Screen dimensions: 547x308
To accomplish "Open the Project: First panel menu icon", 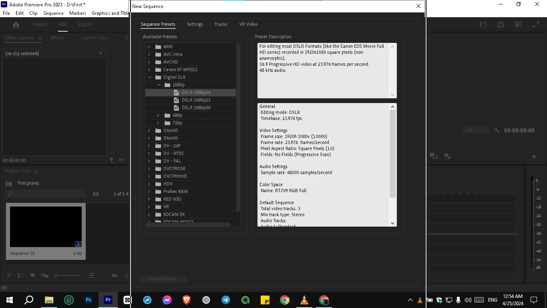I will click(x=36, y=171).
